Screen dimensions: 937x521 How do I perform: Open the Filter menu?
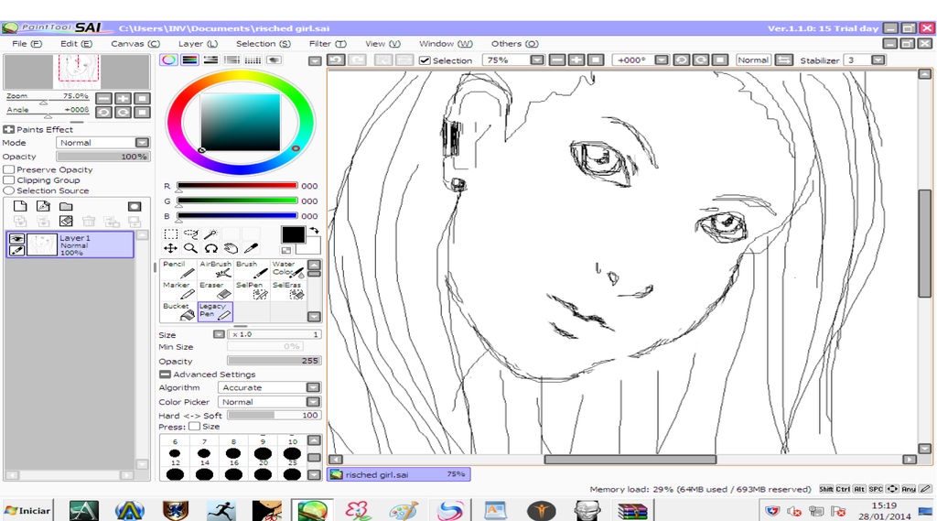tap(327, 44)
